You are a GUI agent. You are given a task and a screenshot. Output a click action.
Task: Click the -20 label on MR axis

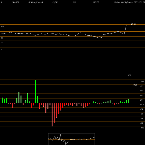(x=142, y=109)
